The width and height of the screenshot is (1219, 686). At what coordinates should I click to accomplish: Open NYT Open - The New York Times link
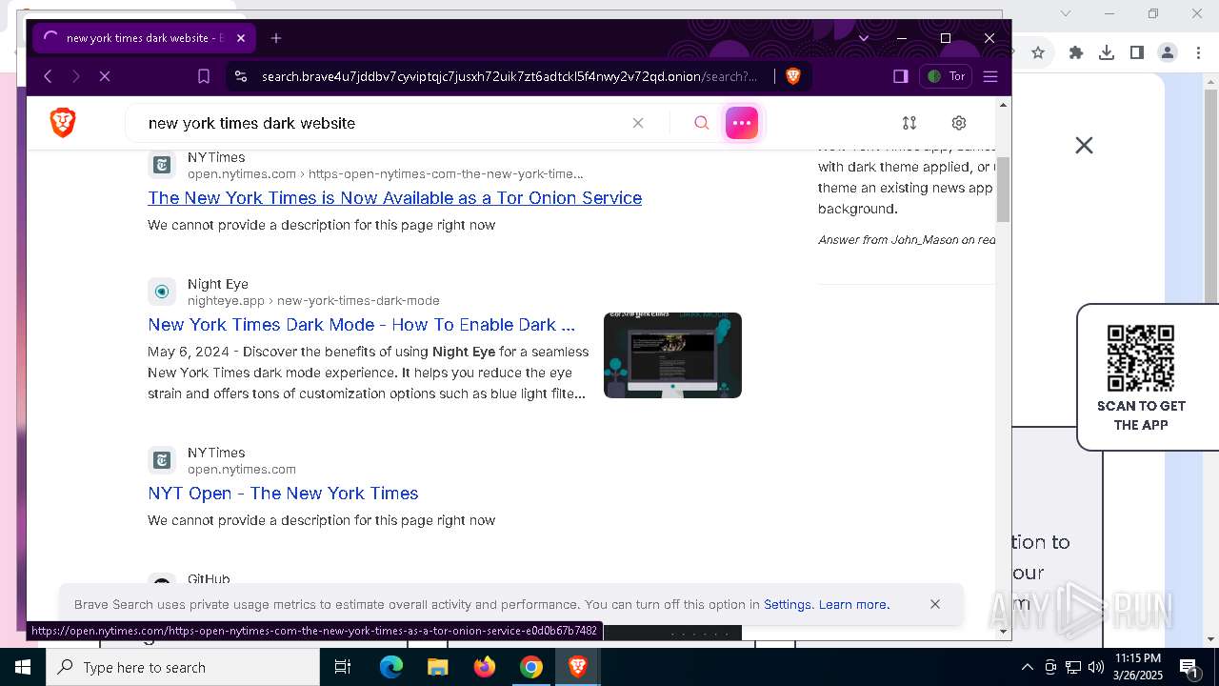tap(283, 494)
